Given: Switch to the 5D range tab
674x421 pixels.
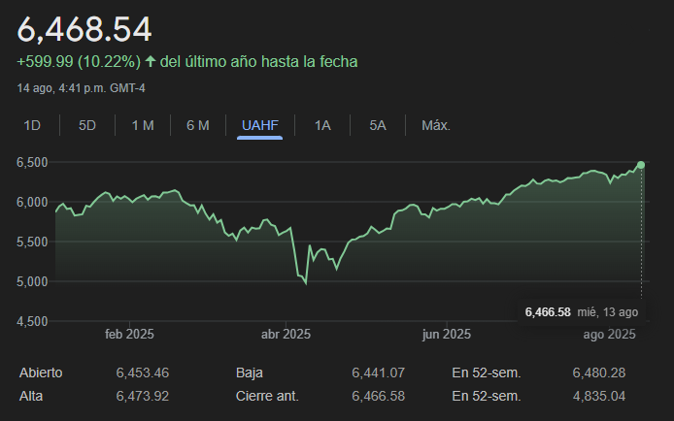Looking at the screenshot, I should [87, 125].
